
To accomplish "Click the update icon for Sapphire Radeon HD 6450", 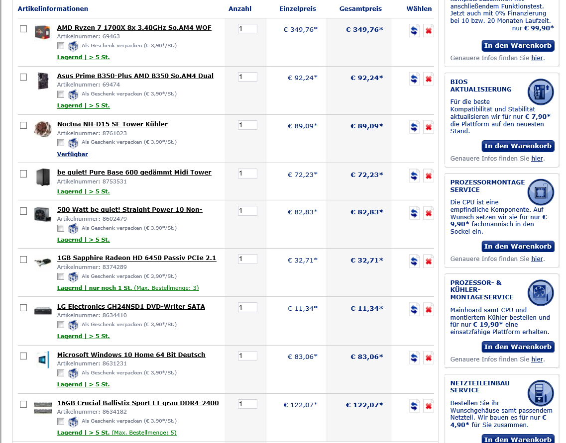I will click(x=414, y=261).
